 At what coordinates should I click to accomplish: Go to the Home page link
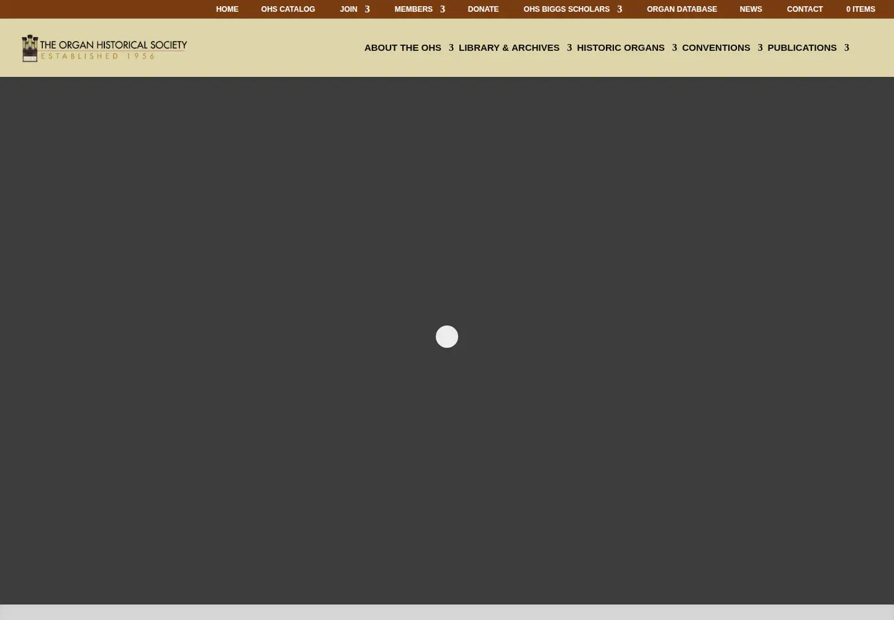coord(227,9)
